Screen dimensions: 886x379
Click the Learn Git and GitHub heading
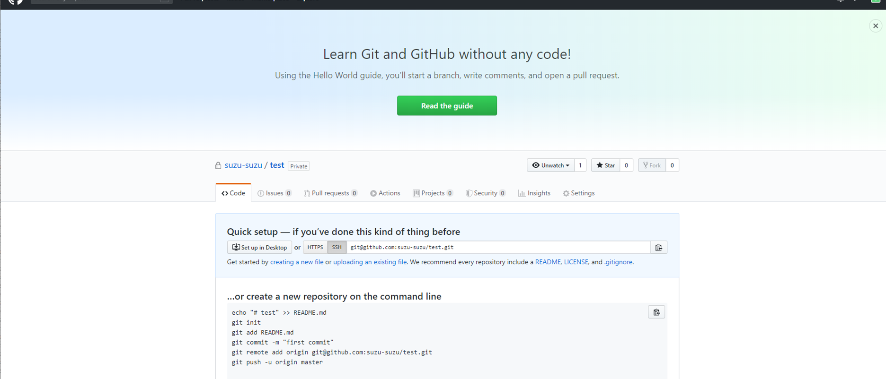point(447,54)
